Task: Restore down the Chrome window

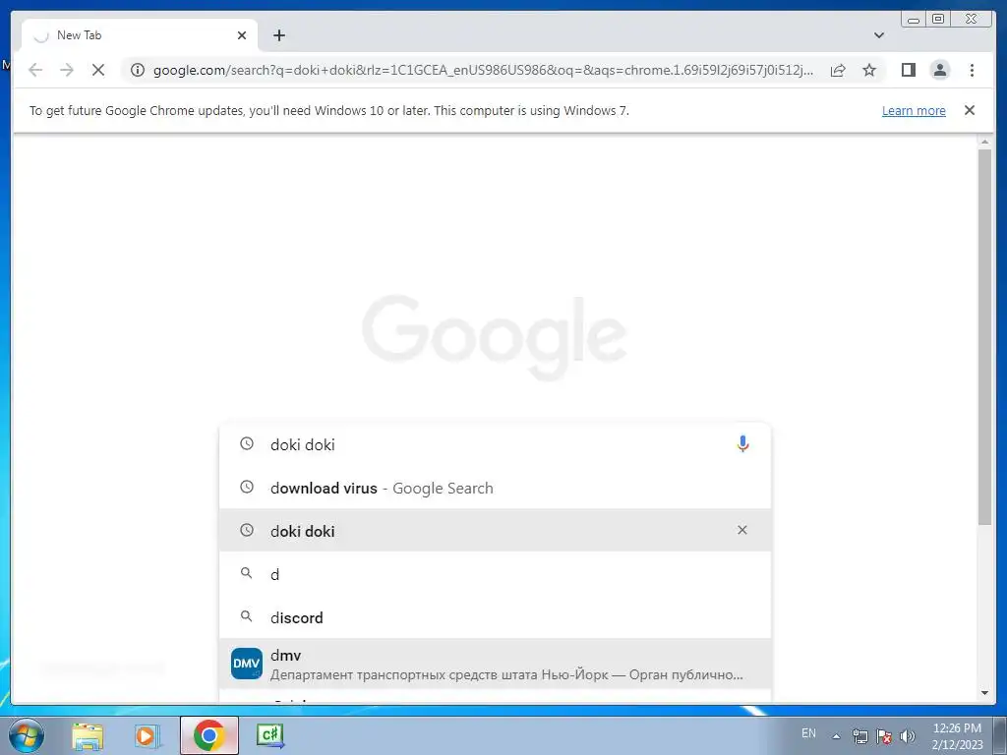Action: point(938,20)
